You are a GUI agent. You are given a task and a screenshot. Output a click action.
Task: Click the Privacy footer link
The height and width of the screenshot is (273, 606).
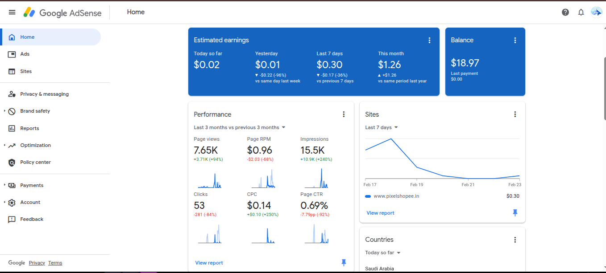(37, 263)
